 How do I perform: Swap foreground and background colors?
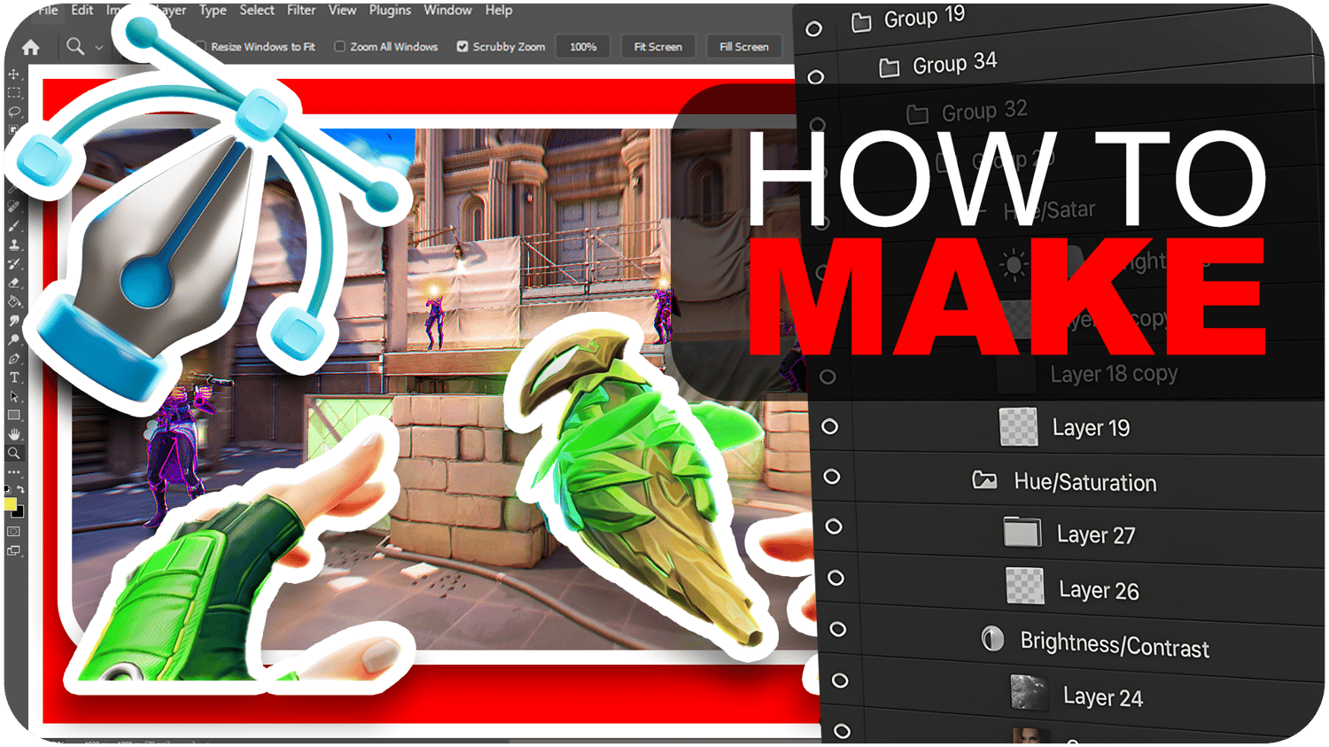point(20,489)
